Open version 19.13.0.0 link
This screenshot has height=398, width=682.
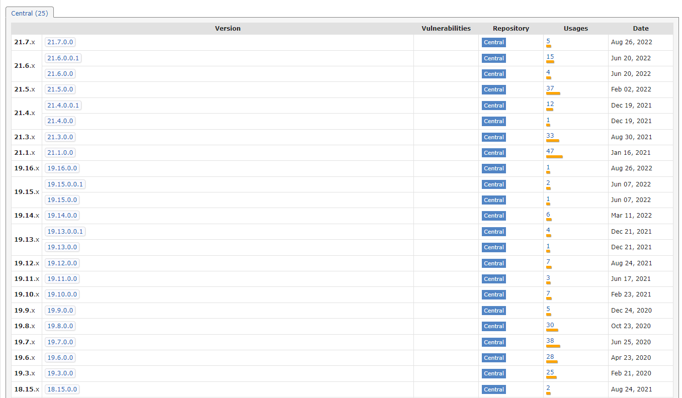[x=62, y=247]
